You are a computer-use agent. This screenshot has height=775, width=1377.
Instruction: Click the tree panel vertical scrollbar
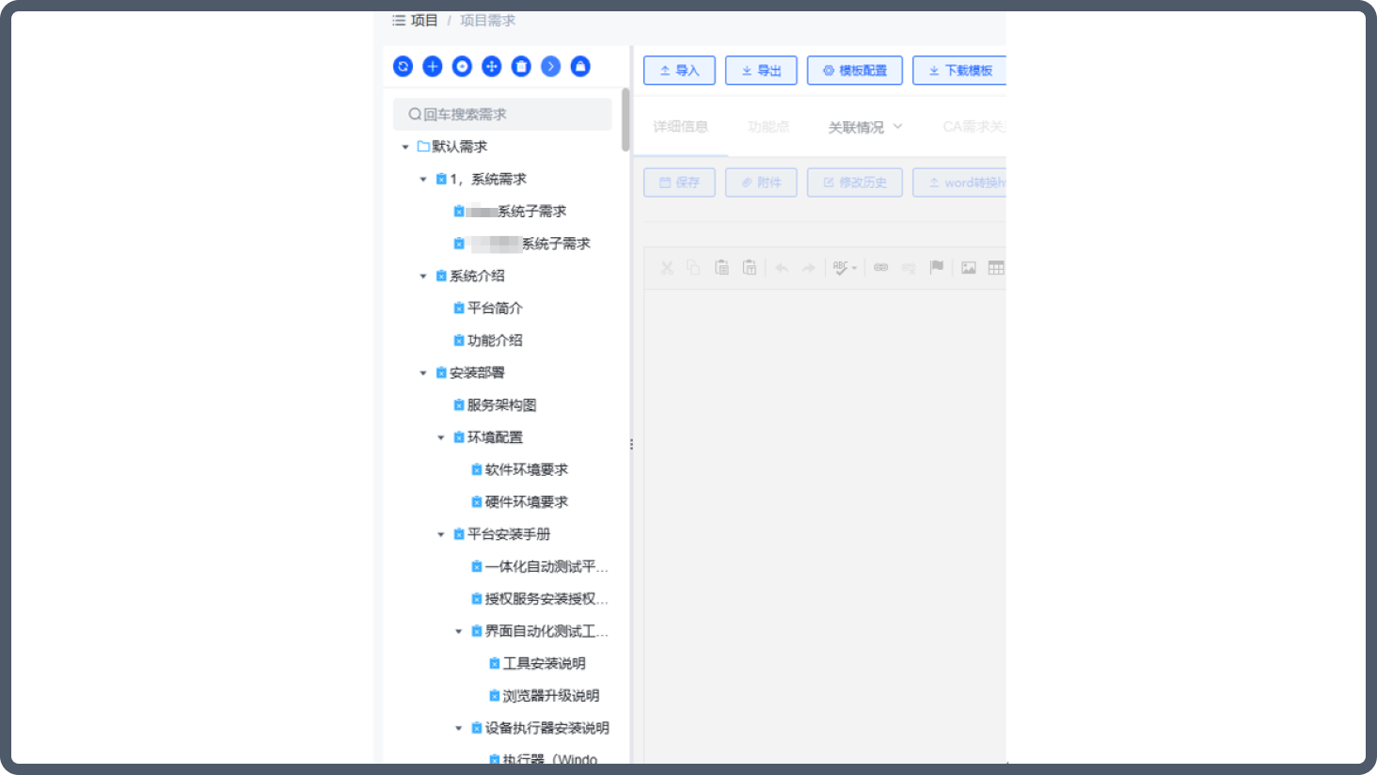[625, 120]
